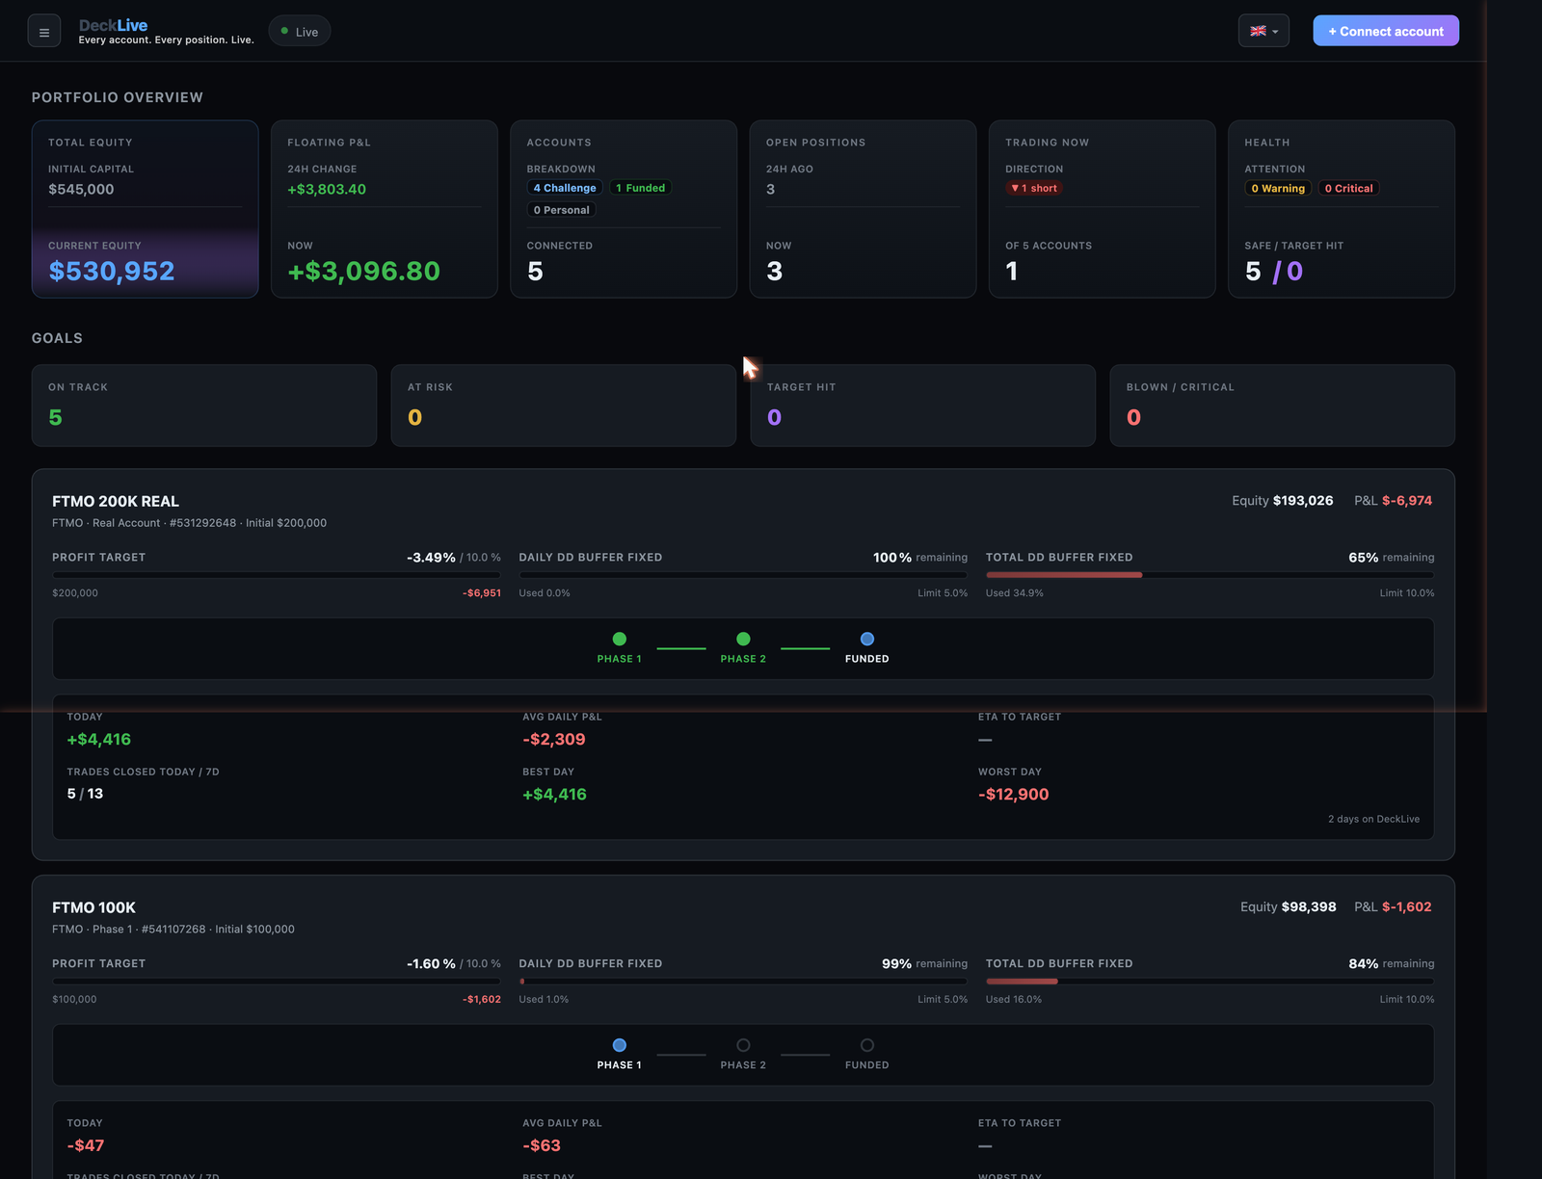Click the current equity value $530,952

click(x=112, y=272)
